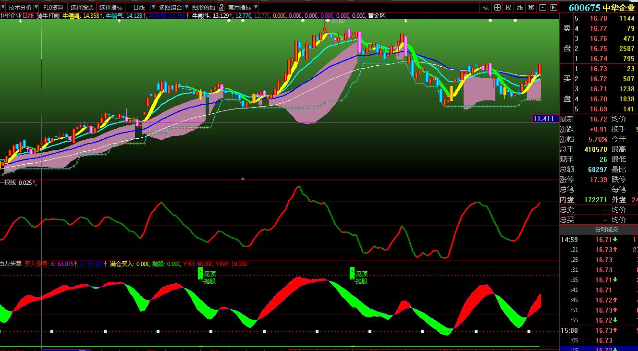Open the 多图组合 menu
This screenshot has width=638, height=351.
171,7
